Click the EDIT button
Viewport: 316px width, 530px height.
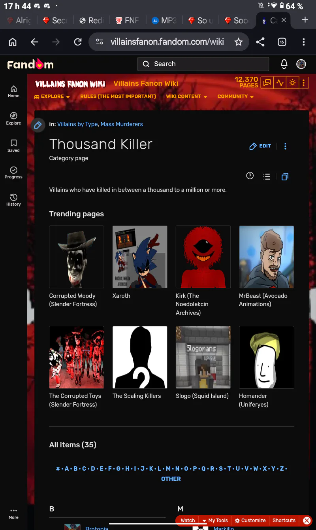[260, 146]
